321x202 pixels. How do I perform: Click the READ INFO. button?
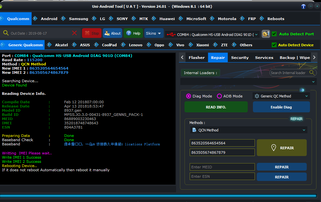pos(216,107)
